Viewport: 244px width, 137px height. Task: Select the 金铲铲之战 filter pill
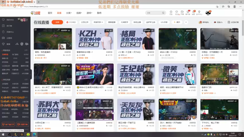151,22
